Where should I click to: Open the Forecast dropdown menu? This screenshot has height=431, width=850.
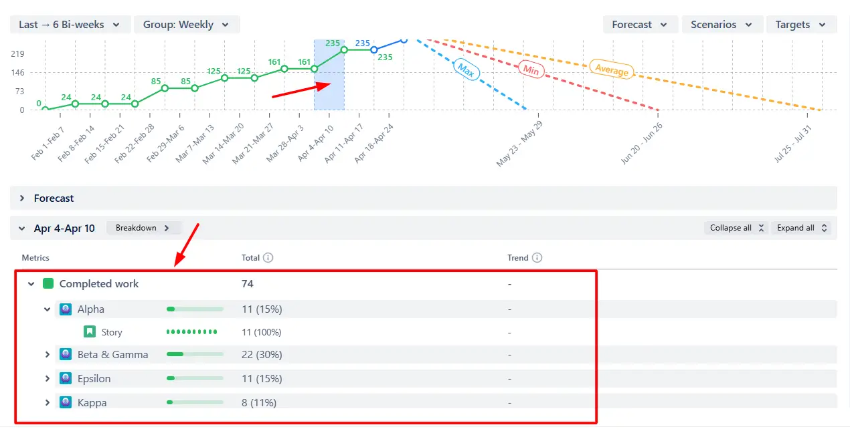coord(640,25)
